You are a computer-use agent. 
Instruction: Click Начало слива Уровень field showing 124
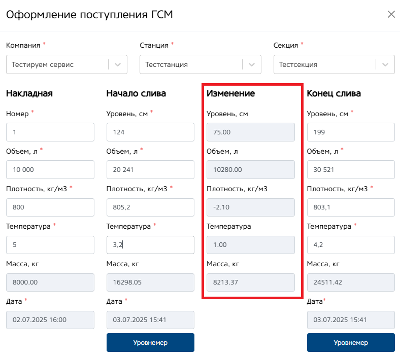150,132
